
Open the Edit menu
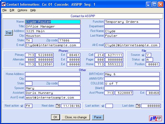[x=12, y=10]
